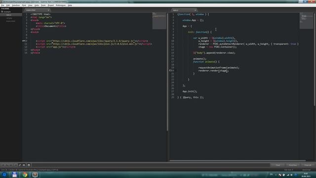Click the volume icon in system tray
This screenshot has height=178, width=316.
click(x=292, y=175)
